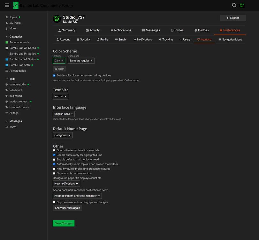Click the bambu-studio tag icon
259x240 pixels.
coord(7,84)
